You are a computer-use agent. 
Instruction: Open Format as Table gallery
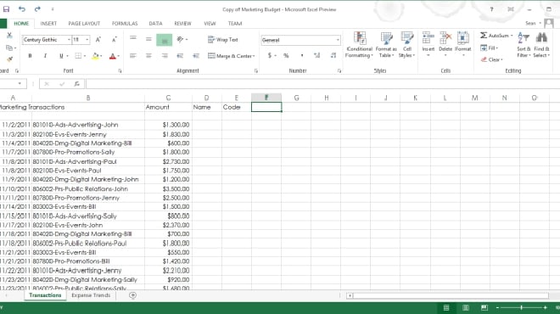(386, 45)
